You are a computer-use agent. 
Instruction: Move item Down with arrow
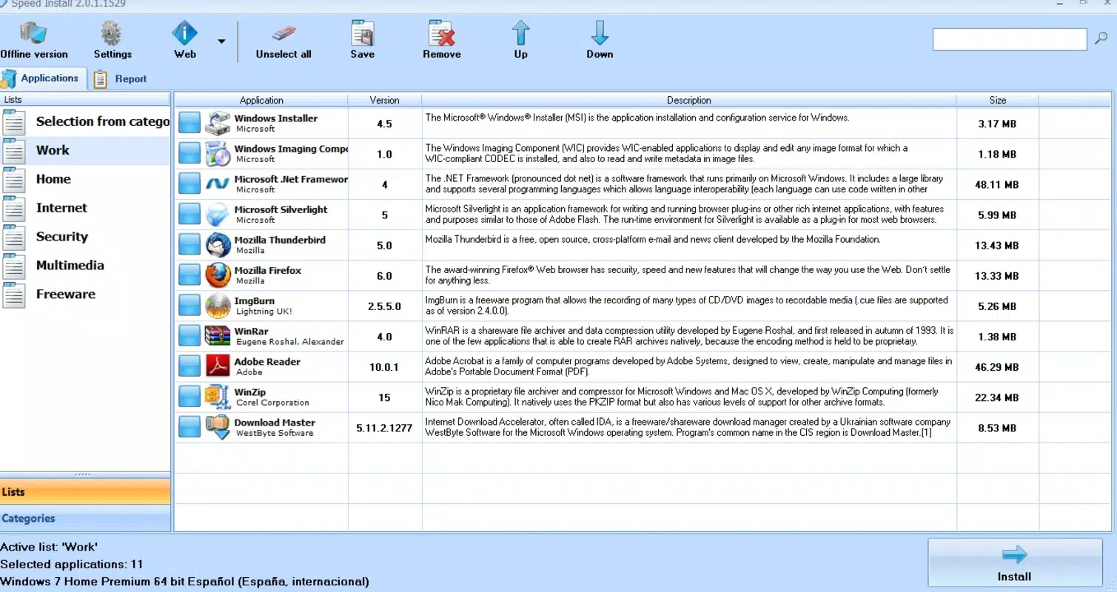click(600, 39)
